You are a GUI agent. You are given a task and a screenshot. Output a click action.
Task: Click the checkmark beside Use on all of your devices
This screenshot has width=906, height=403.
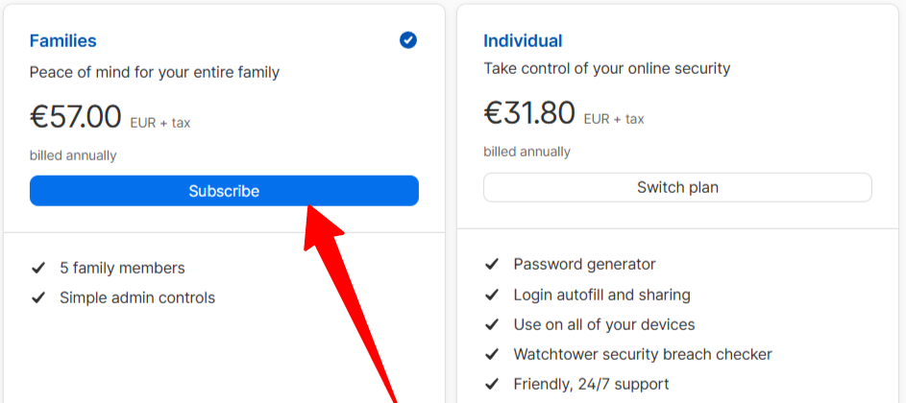point(492,324)
